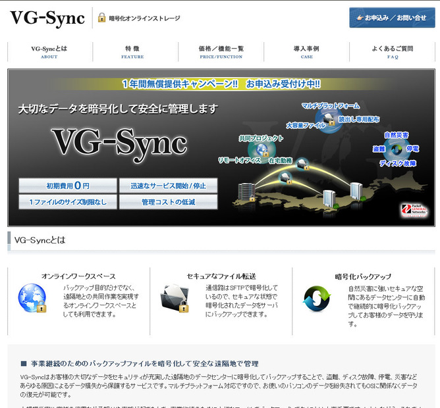The image size is (440, 408).
Task: Click 1ファイルのサイズ制限なし banner button
Action: pyautogui.click(x=68, y=202)
